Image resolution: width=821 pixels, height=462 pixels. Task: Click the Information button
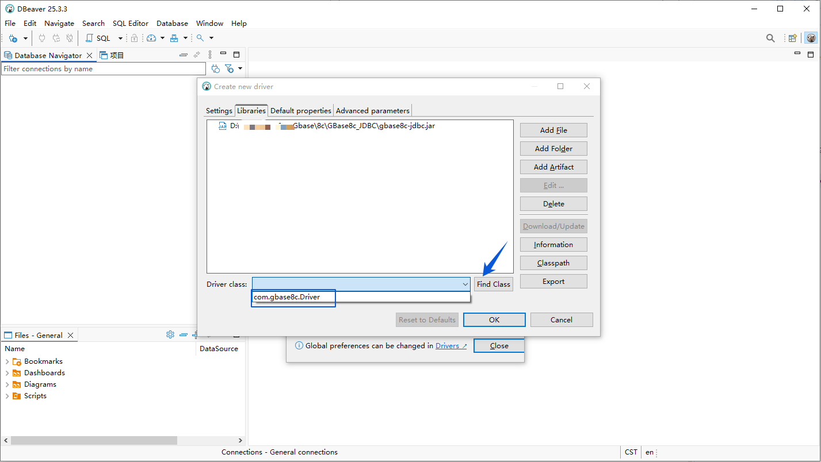[553, 245]
